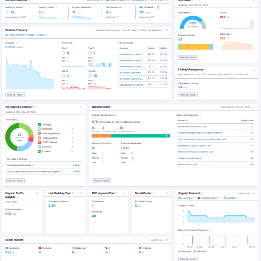
Task: Open the info icon beside Backlink Audit title
Action: tap(112, 107)
